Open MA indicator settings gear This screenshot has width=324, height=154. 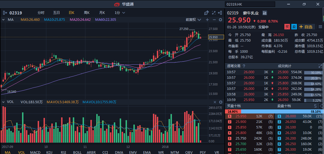[x=220, y=20]
